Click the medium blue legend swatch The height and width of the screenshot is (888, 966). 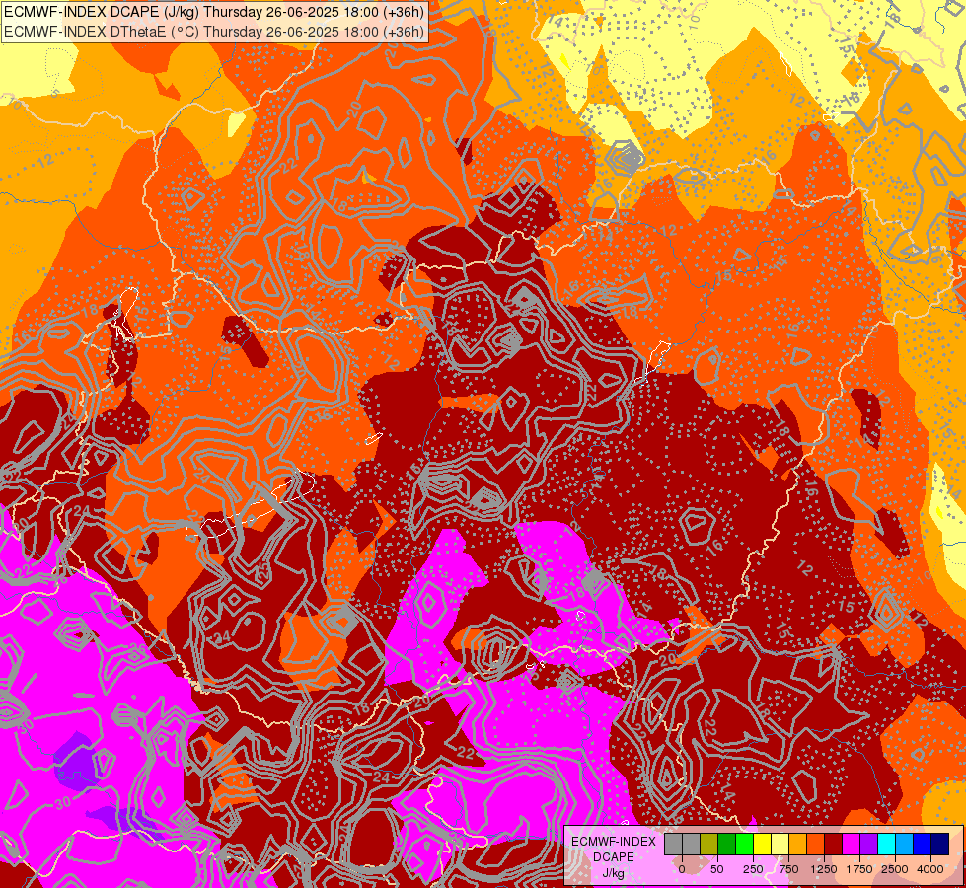[923, 844]
